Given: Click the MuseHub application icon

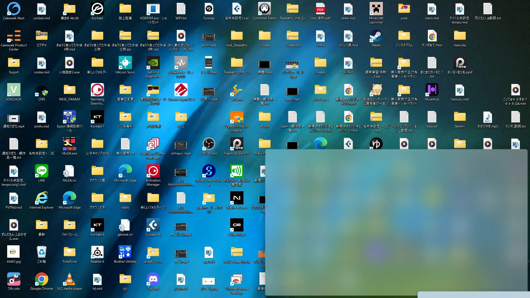Looking at the screenshot, I should click(x=432, y=90).
